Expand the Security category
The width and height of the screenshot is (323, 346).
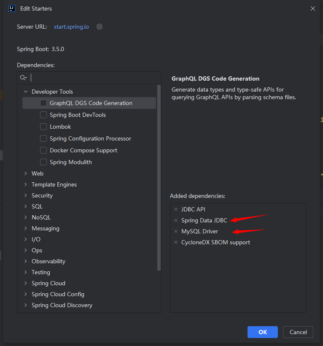pyautogui.click(x=26, y=195)
